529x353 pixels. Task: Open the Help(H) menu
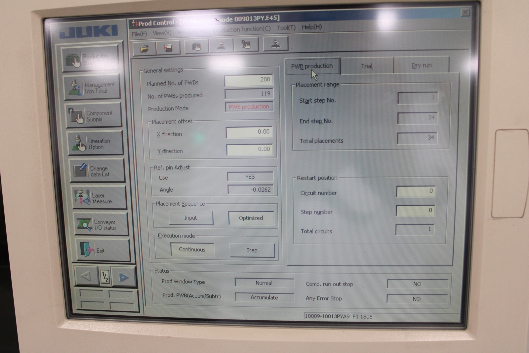tap(311, 27)
